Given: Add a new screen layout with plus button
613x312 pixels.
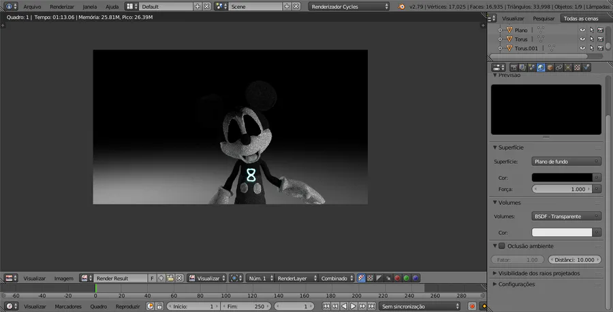Looking at the screenshot, I should click(198, 7).
